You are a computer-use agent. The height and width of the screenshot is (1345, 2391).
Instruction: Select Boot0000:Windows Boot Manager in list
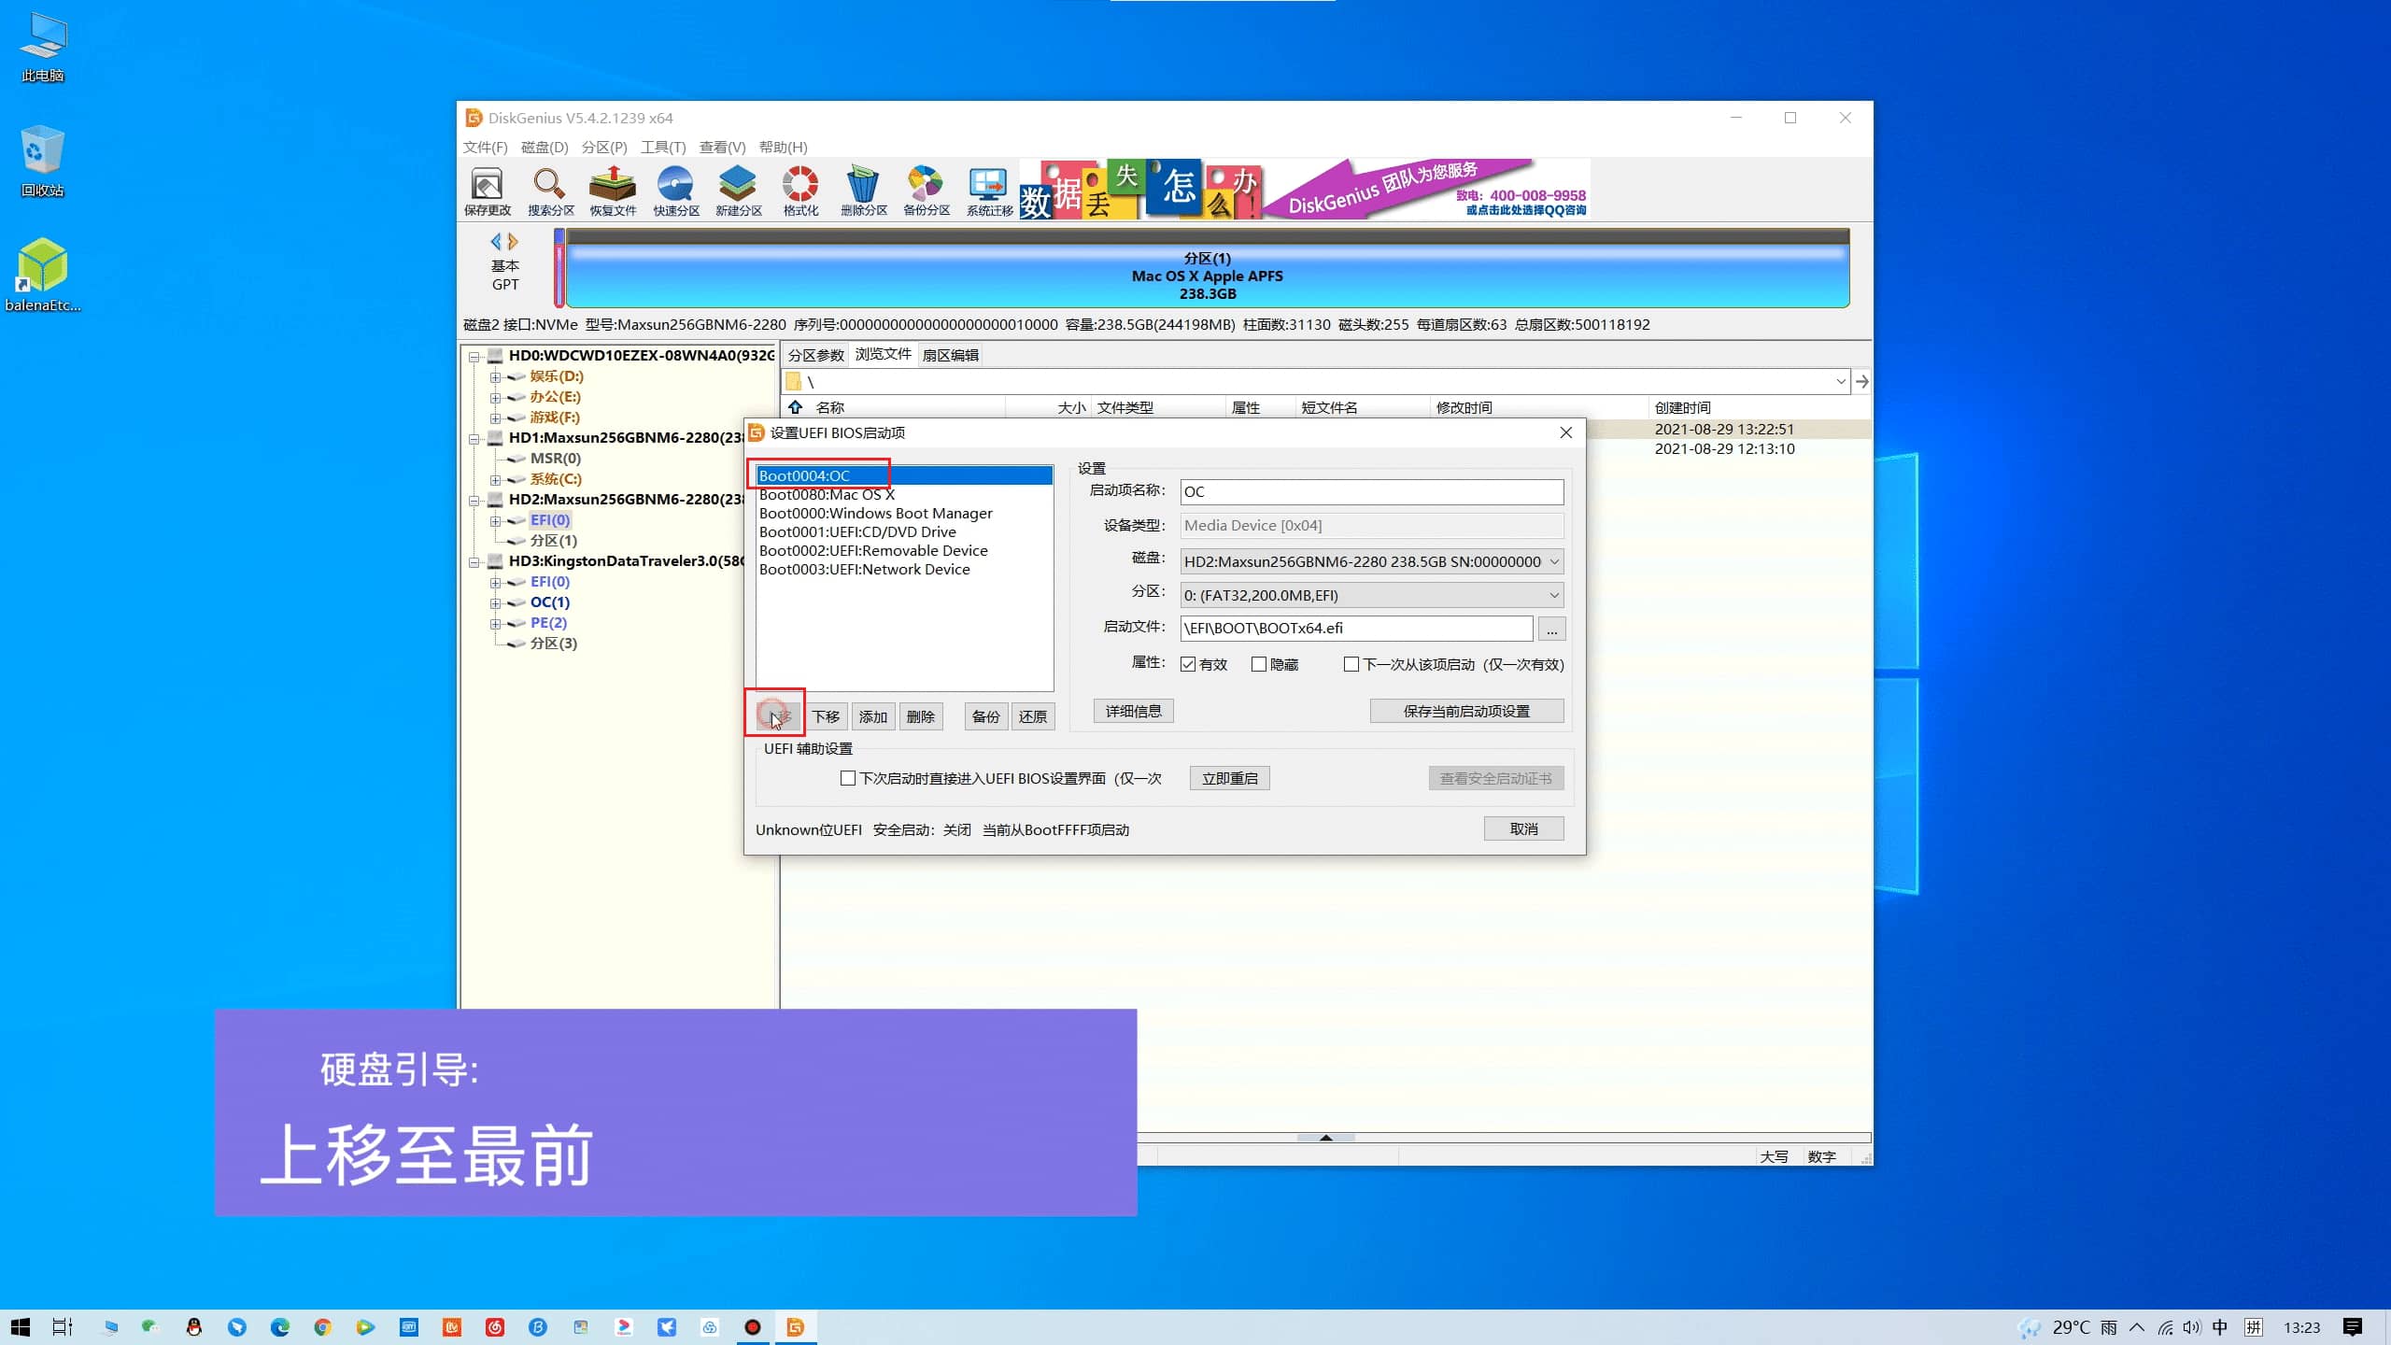point(875,513)
